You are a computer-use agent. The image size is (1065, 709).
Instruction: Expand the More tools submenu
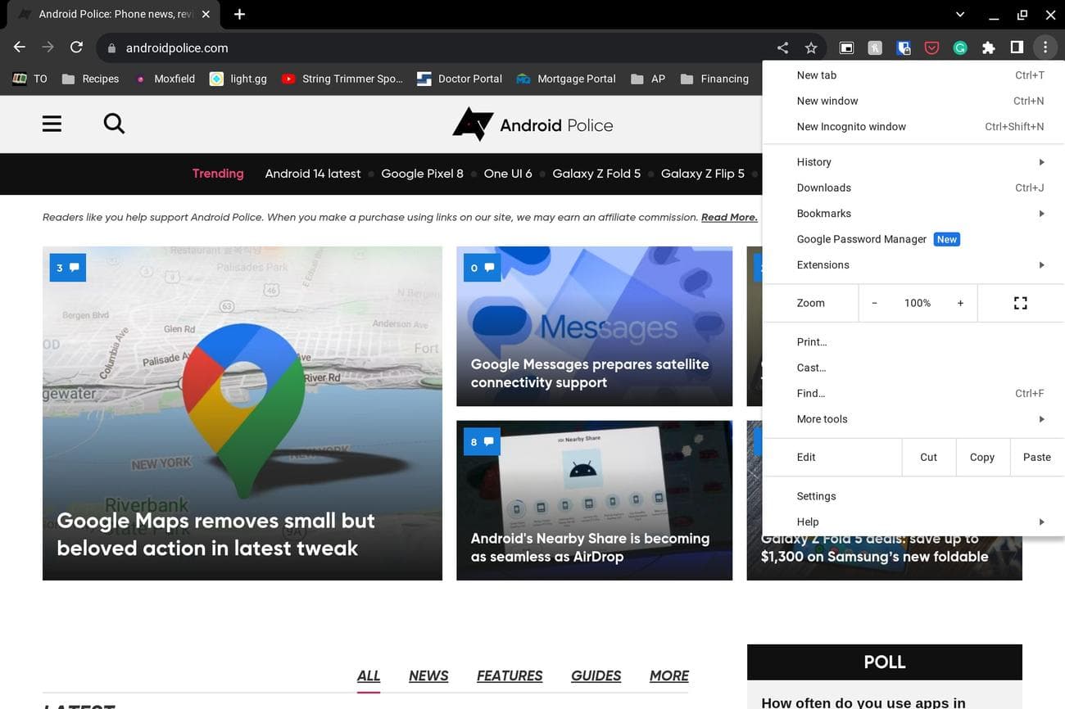tap(822, 418)
